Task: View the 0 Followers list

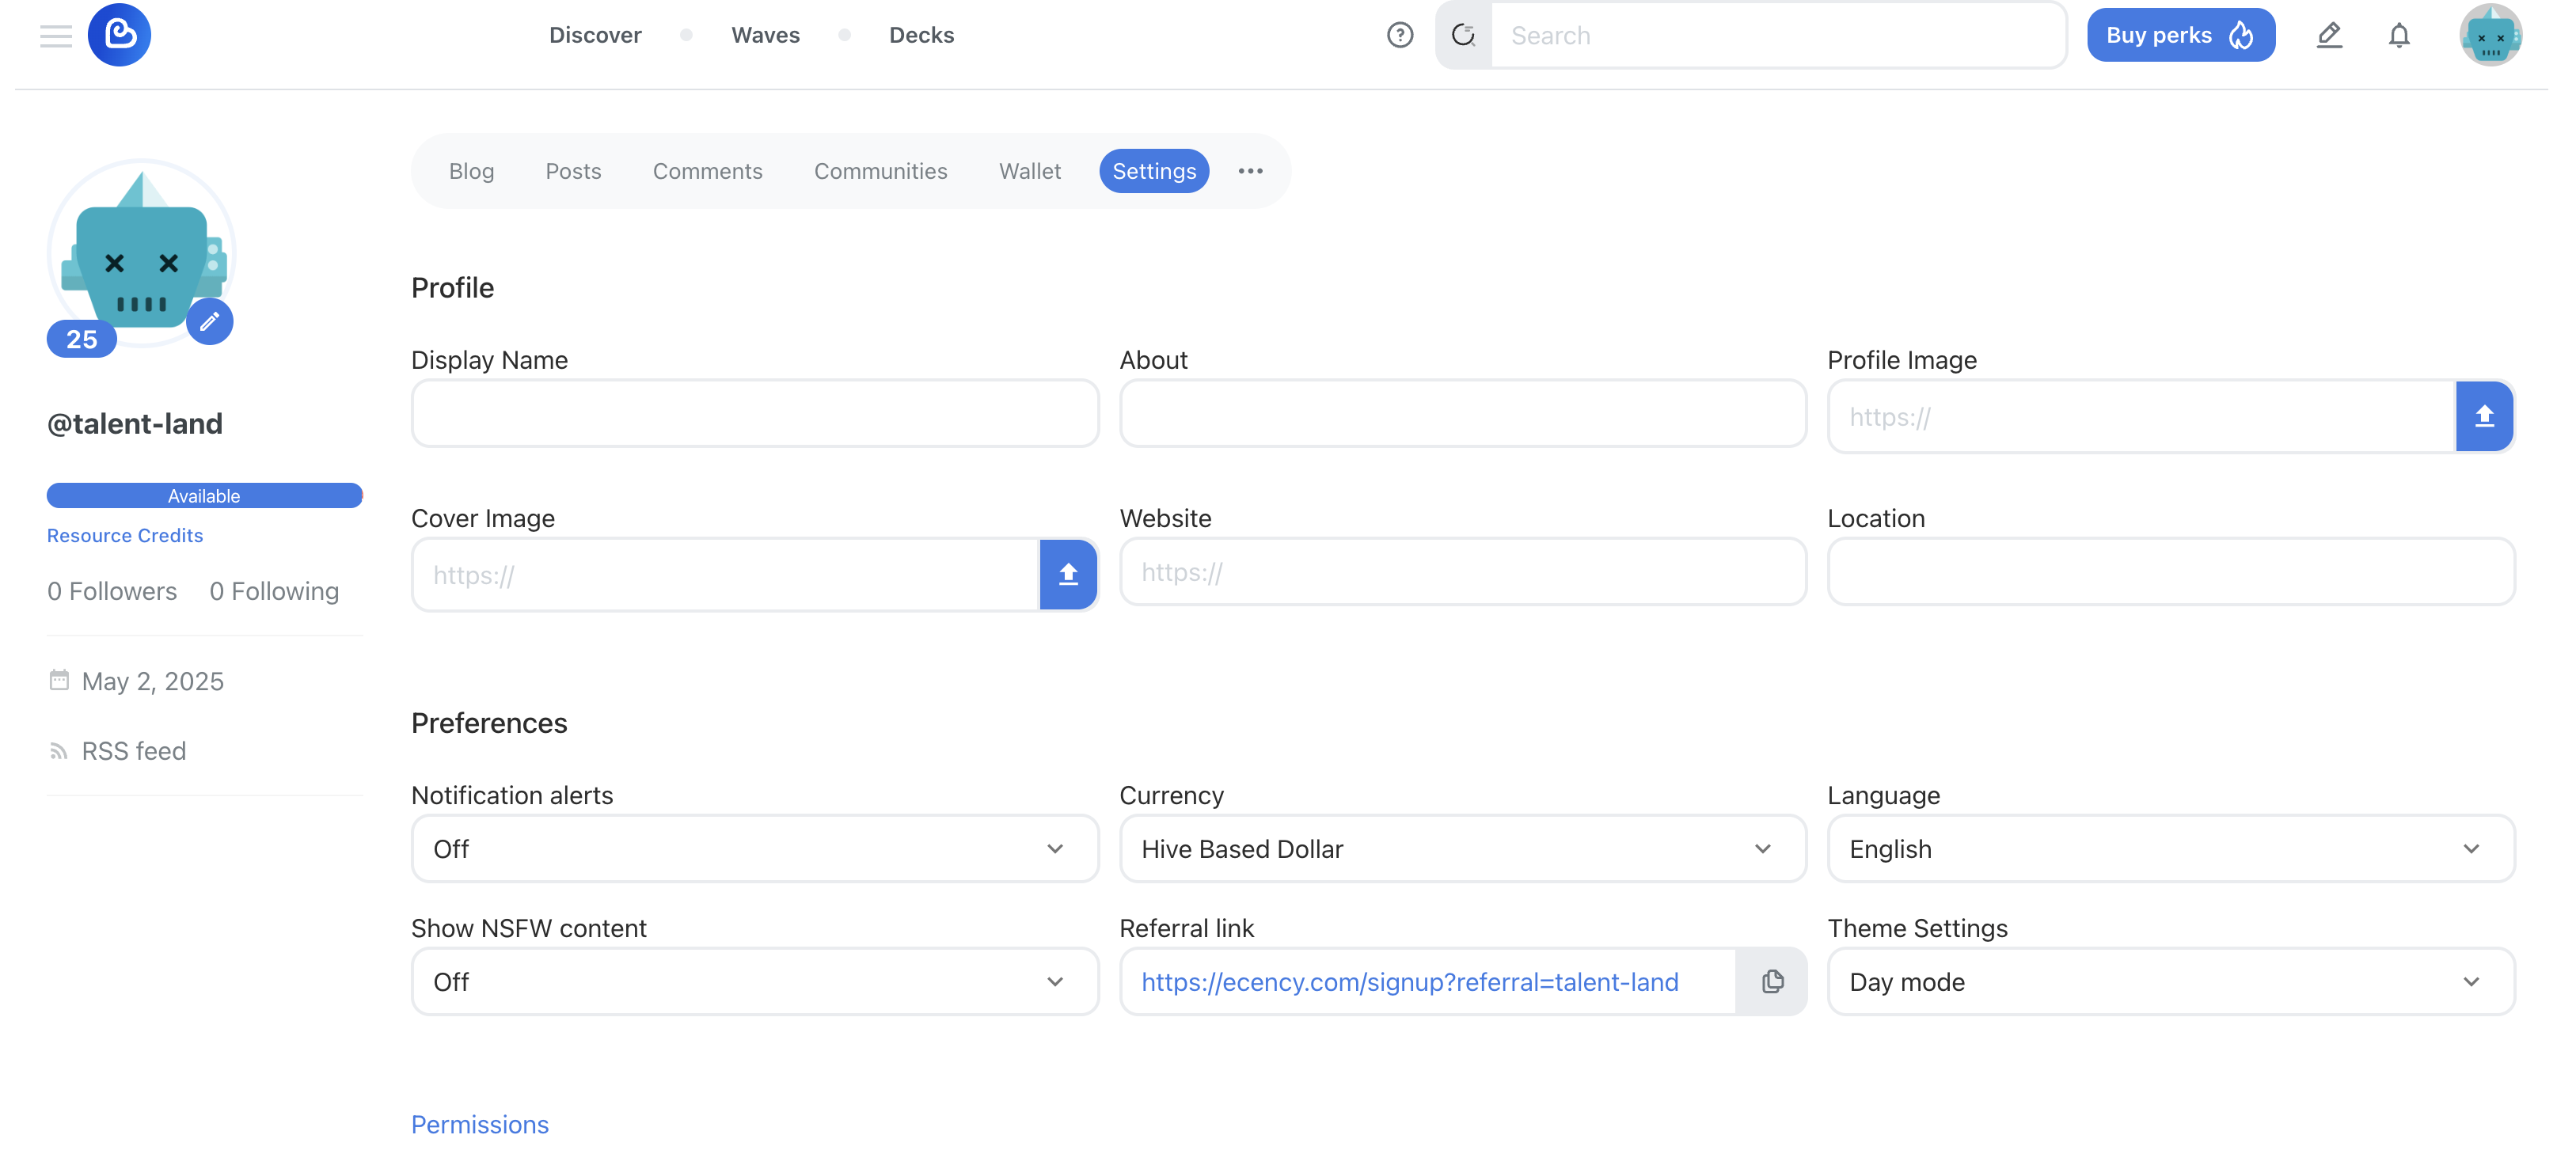Action: tap(112, 591)
